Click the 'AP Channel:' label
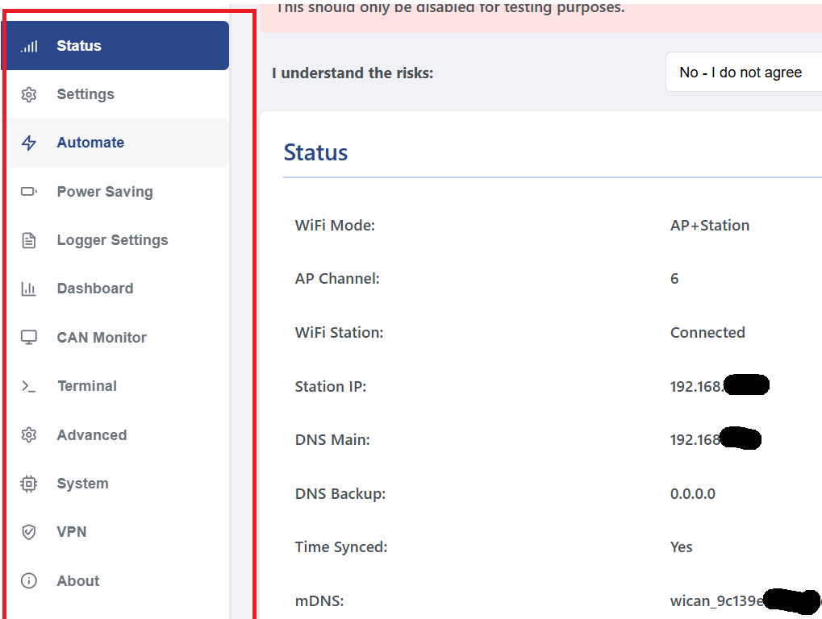The height and width of the screenshot is (619, 822). 337,279
